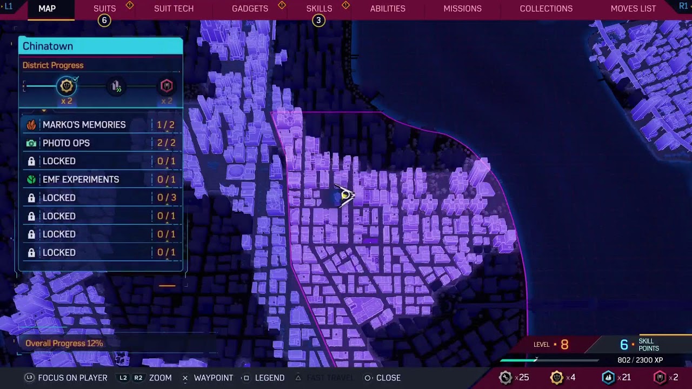Screen dimensions: 692x389
Task: Select the MARKO'S MEMORIES row
Action: click(101, 125)
